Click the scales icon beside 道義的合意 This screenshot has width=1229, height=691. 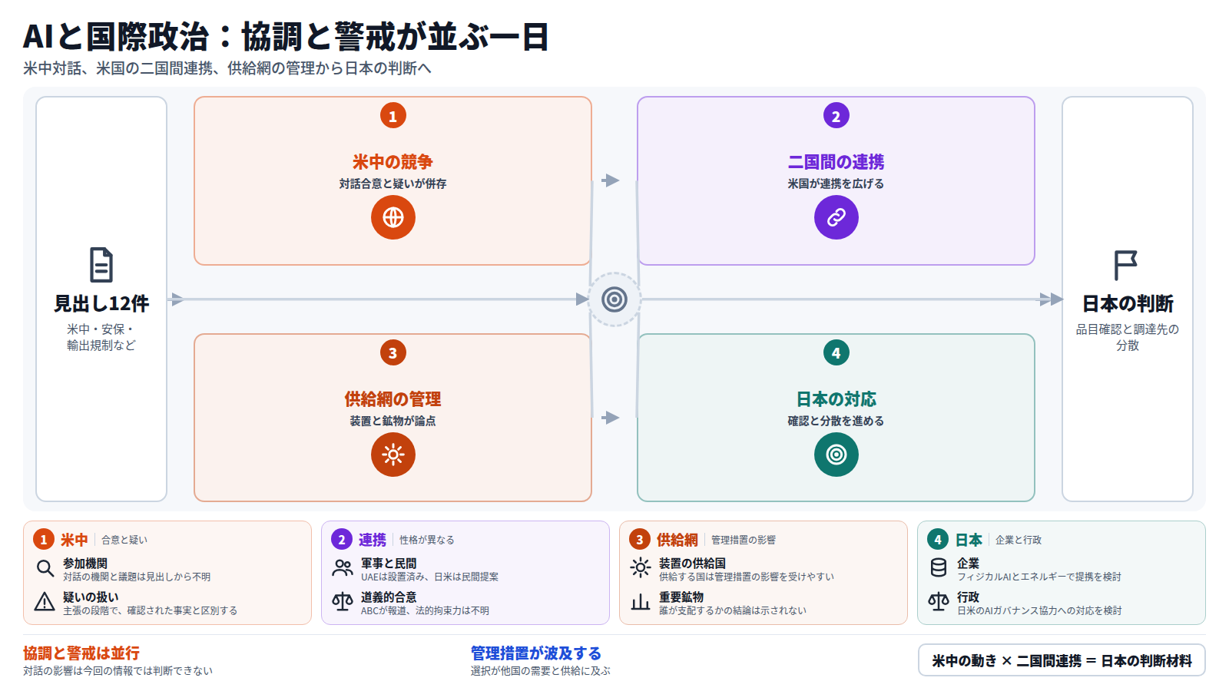tap(343, 602)
